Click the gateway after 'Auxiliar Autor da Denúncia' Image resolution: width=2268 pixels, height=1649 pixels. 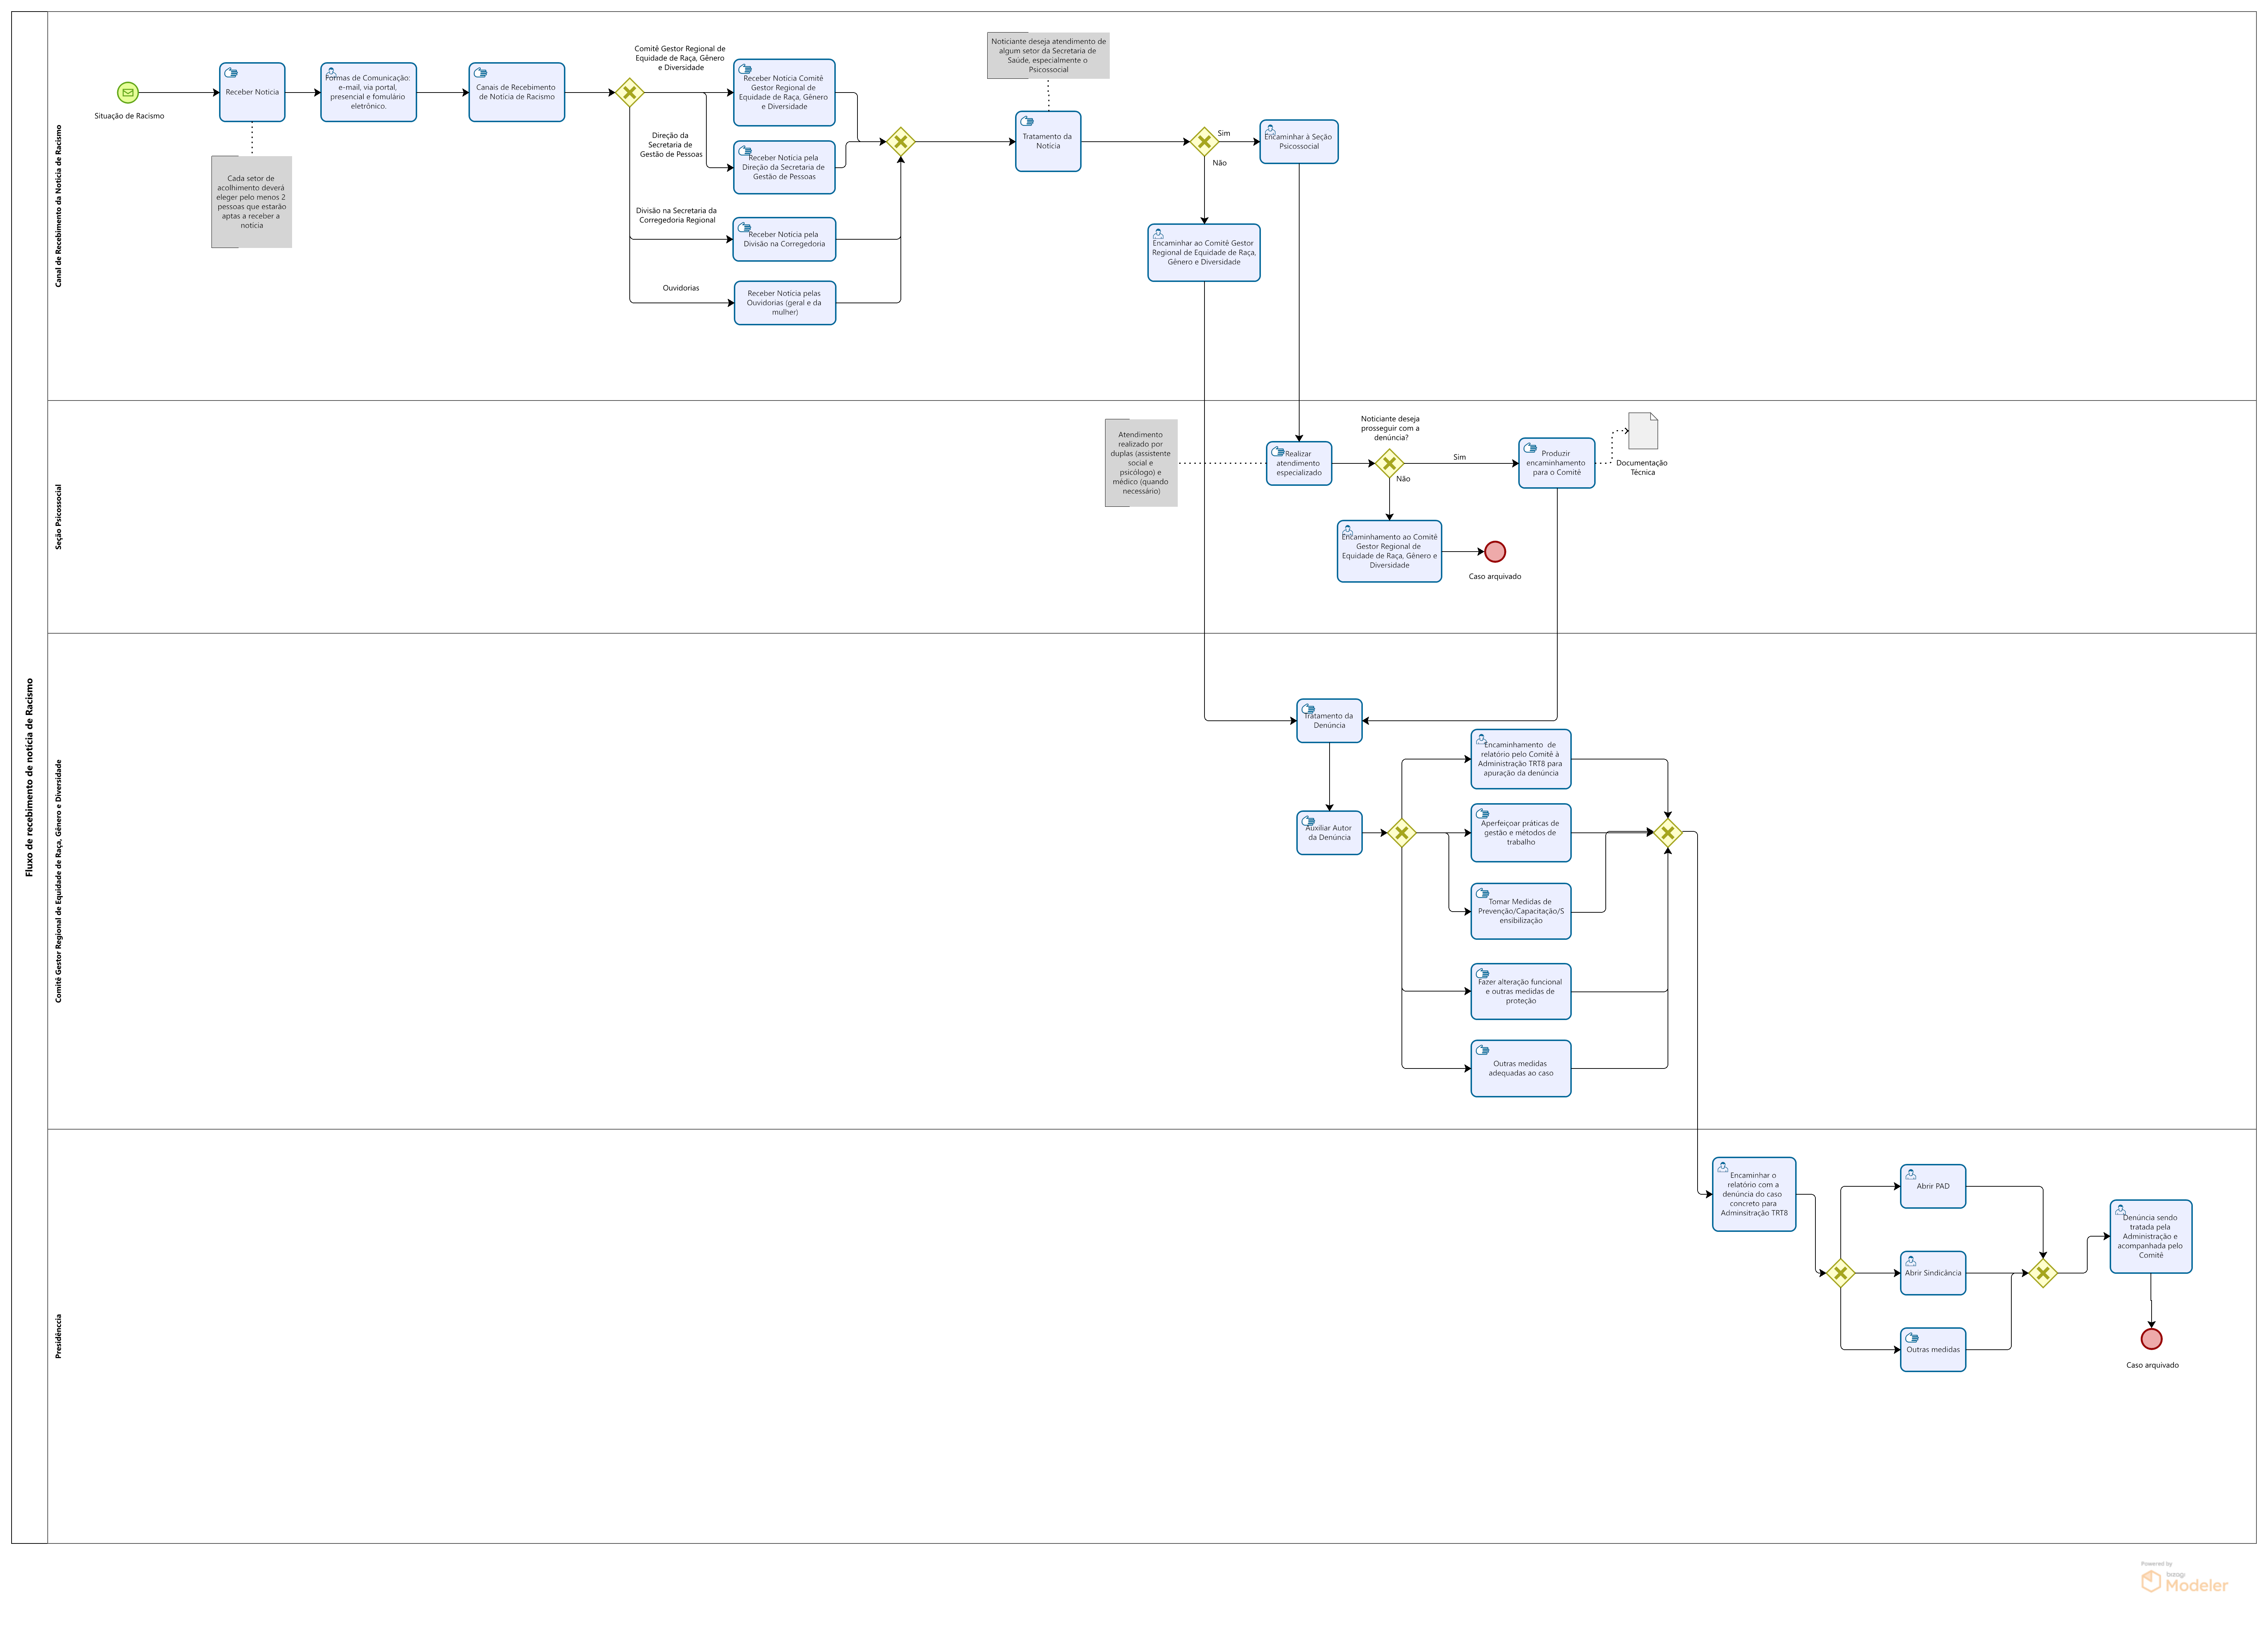[x=1401, y=833]
